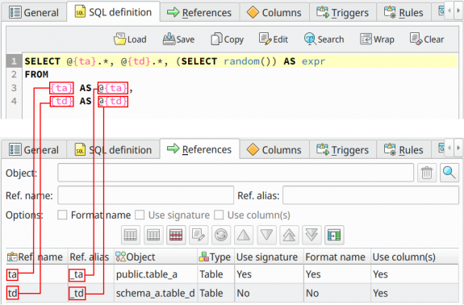
Task: Click the trash icon beside the Object field
Action: (x=427, y=173)
